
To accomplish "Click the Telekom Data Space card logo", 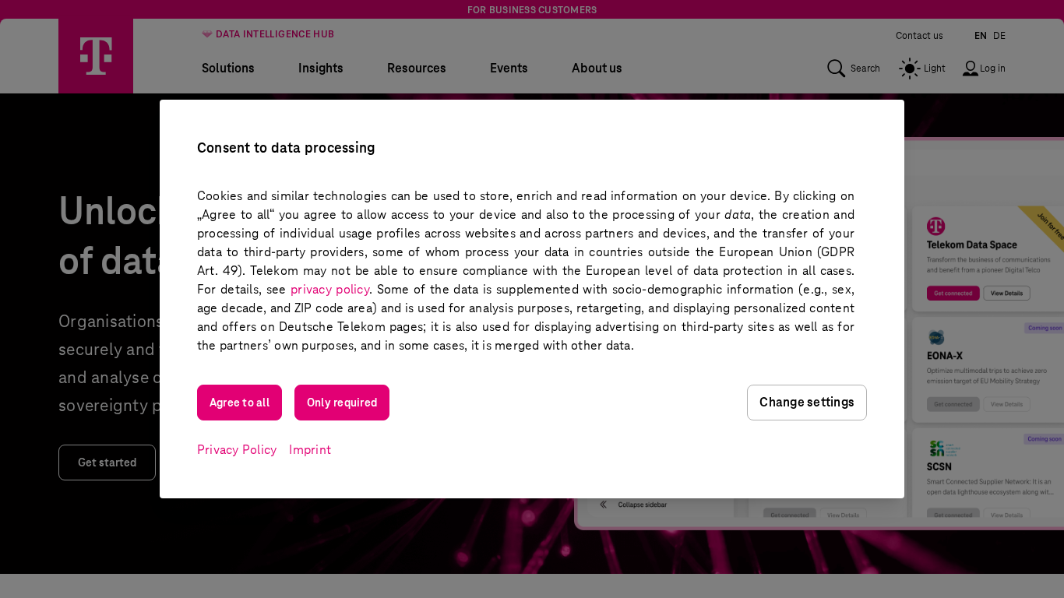I will coord(935,227).
